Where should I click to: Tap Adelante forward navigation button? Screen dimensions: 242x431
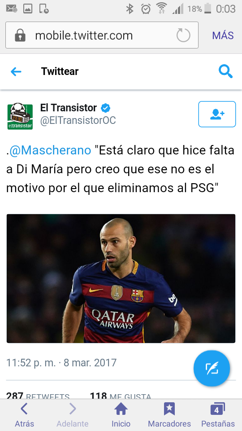(73, 415)
